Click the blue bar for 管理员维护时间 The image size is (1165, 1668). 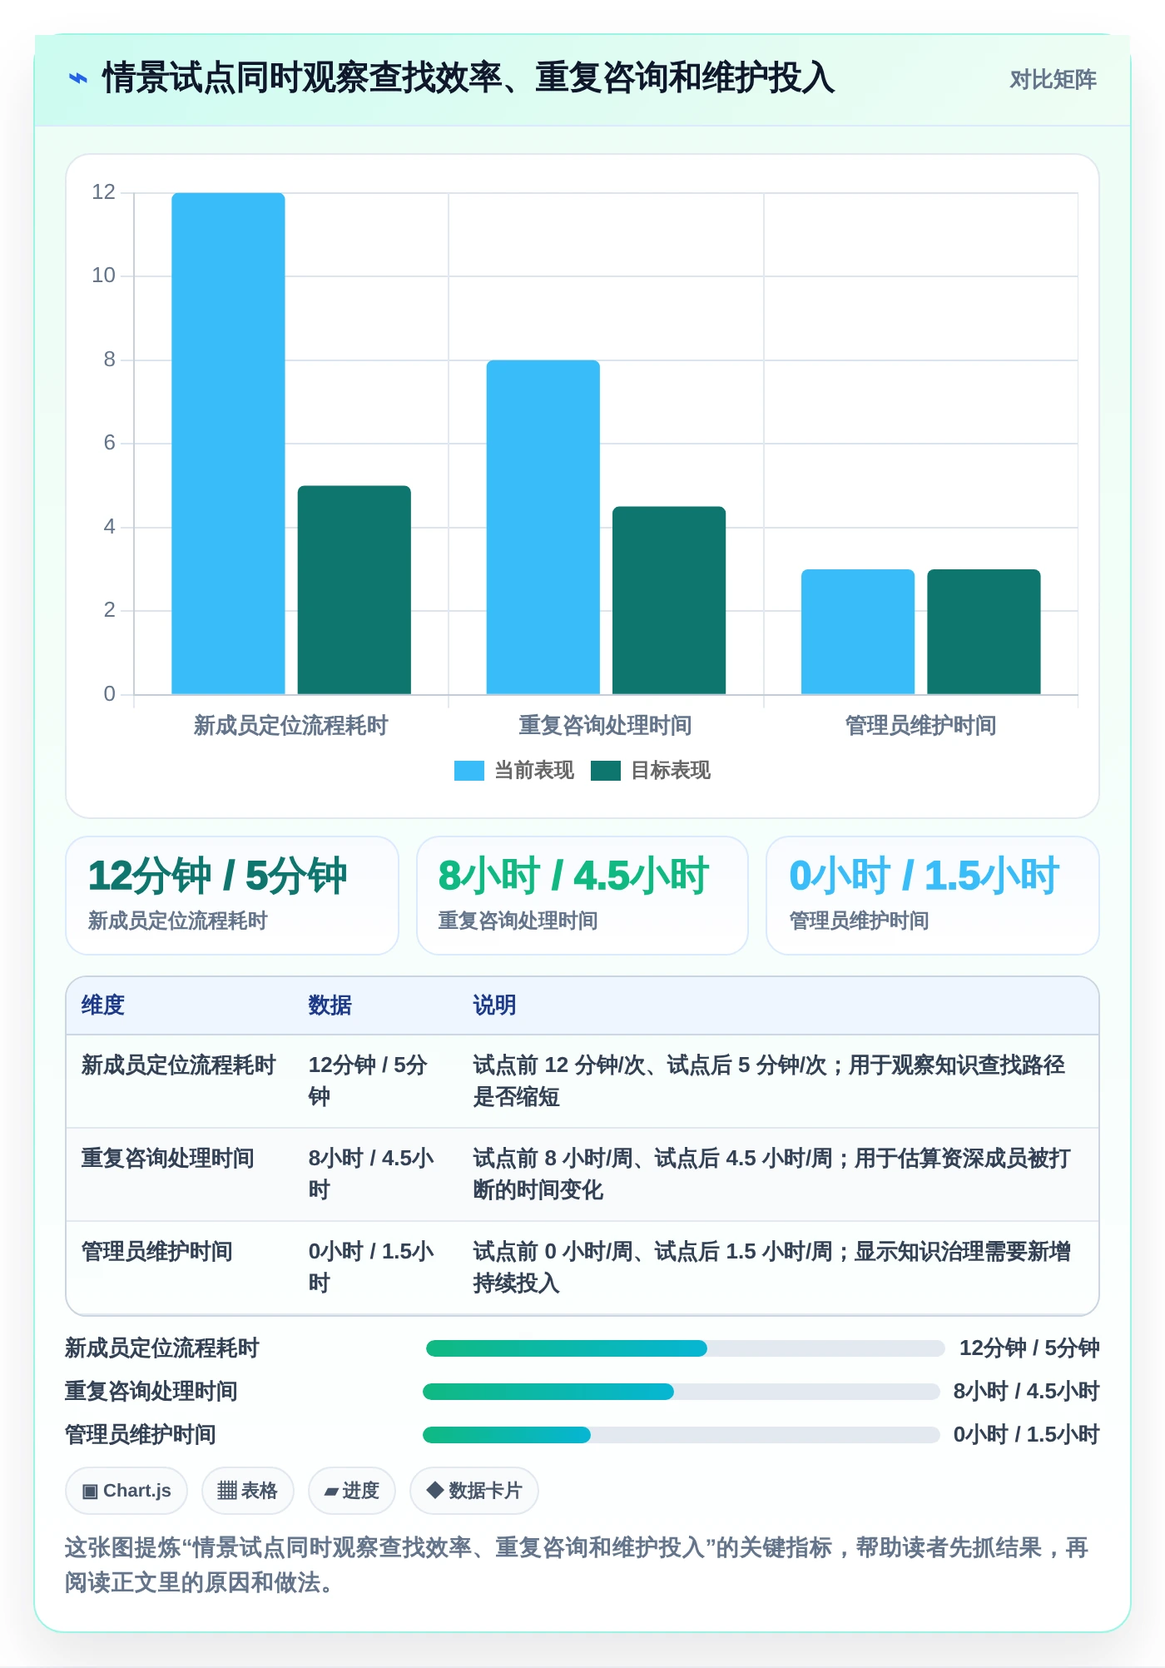[858, 632]
